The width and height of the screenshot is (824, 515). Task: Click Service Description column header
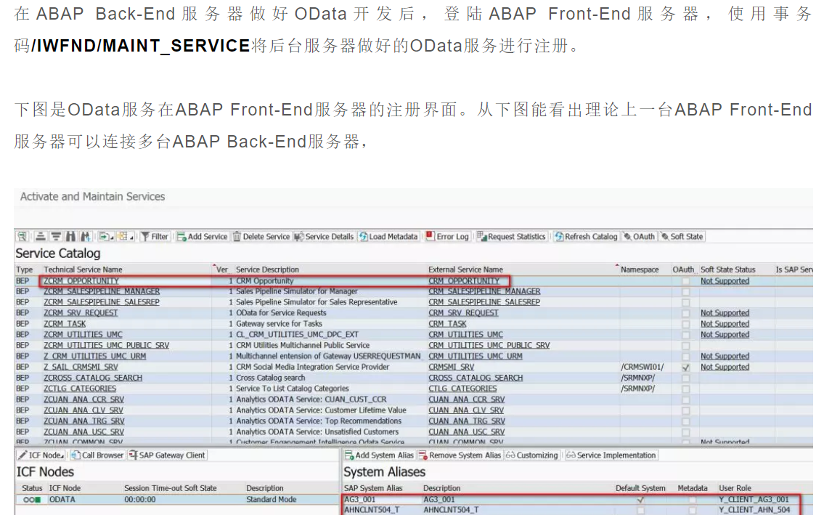pyautogui.click(x=267, y=269)
